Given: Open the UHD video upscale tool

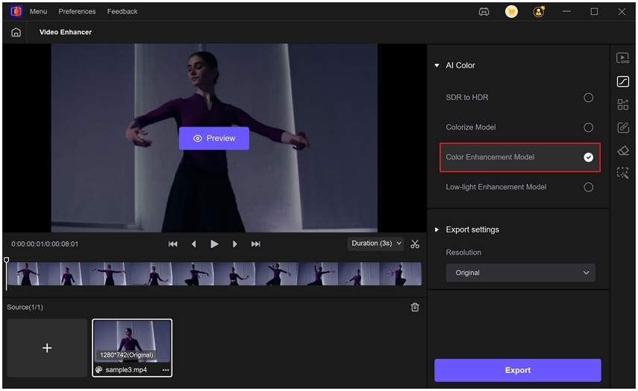Looking at the screenshot, I should point(622,58).
